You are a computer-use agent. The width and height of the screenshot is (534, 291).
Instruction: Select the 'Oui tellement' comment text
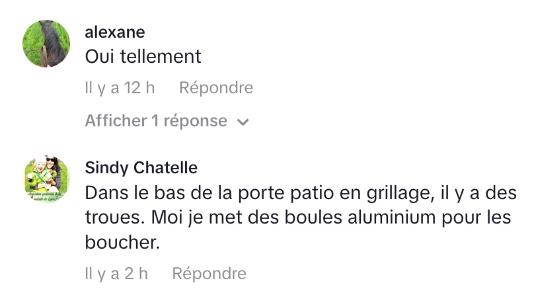click(143, 57)
